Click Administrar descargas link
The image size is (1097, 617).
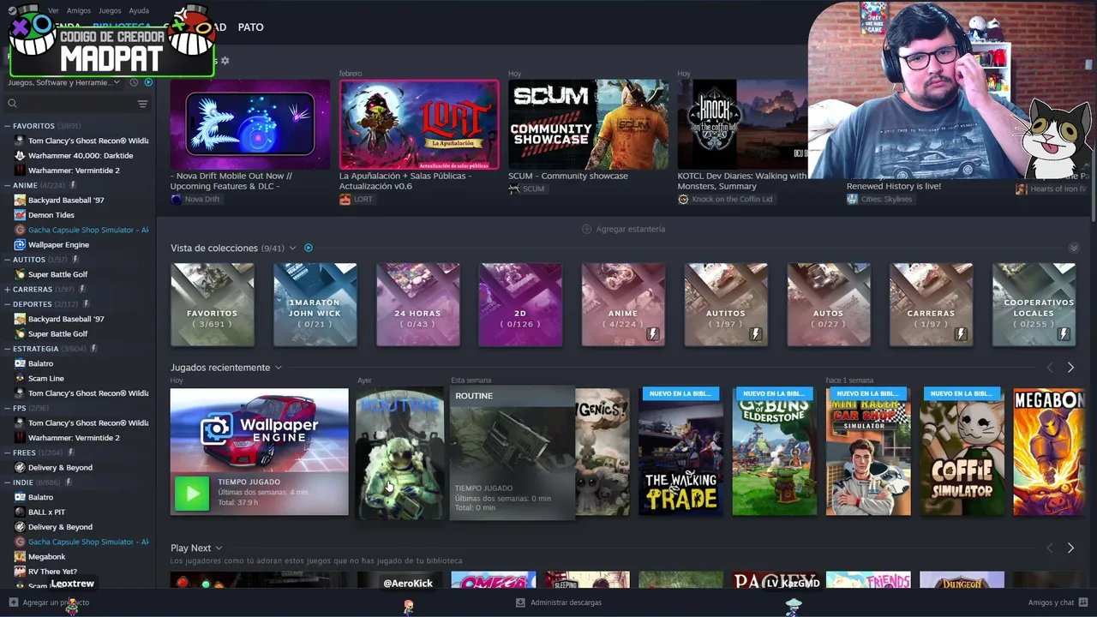559,602
